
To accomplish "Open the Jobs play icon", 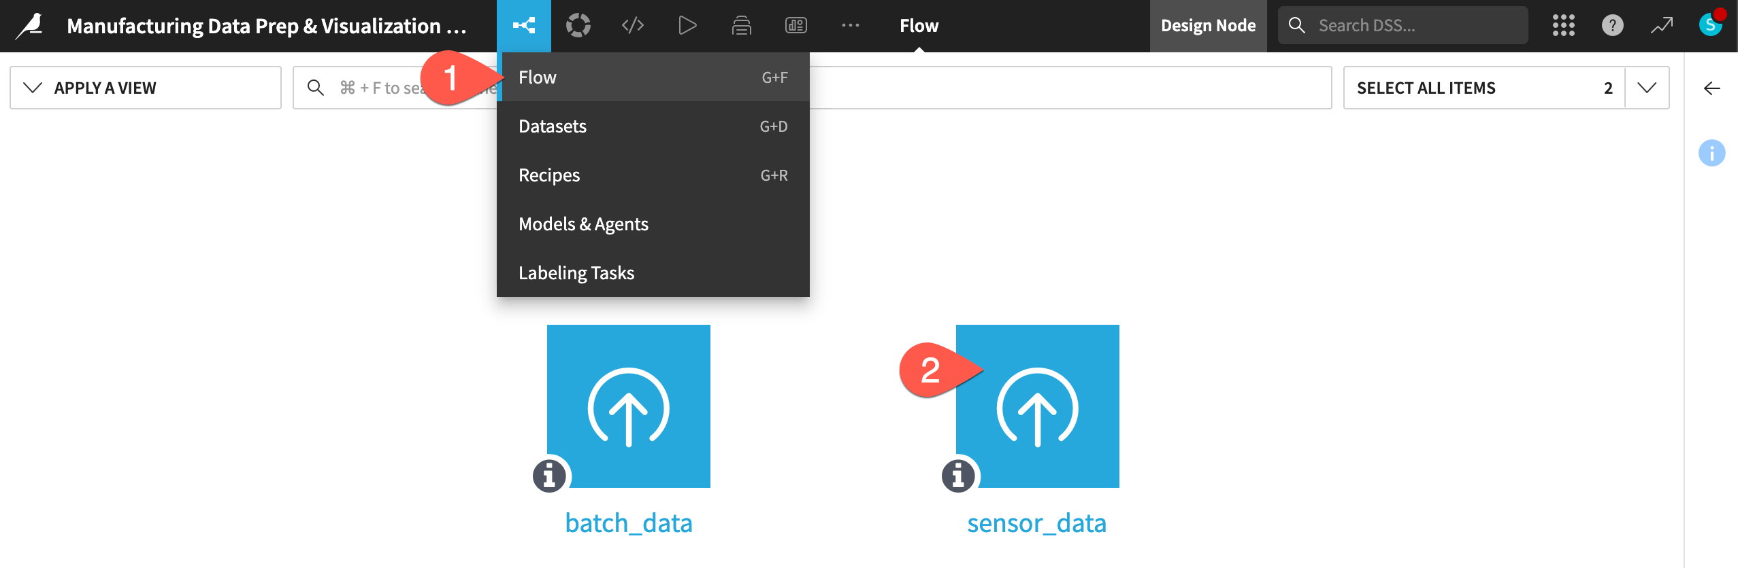I will pos(687,26).
